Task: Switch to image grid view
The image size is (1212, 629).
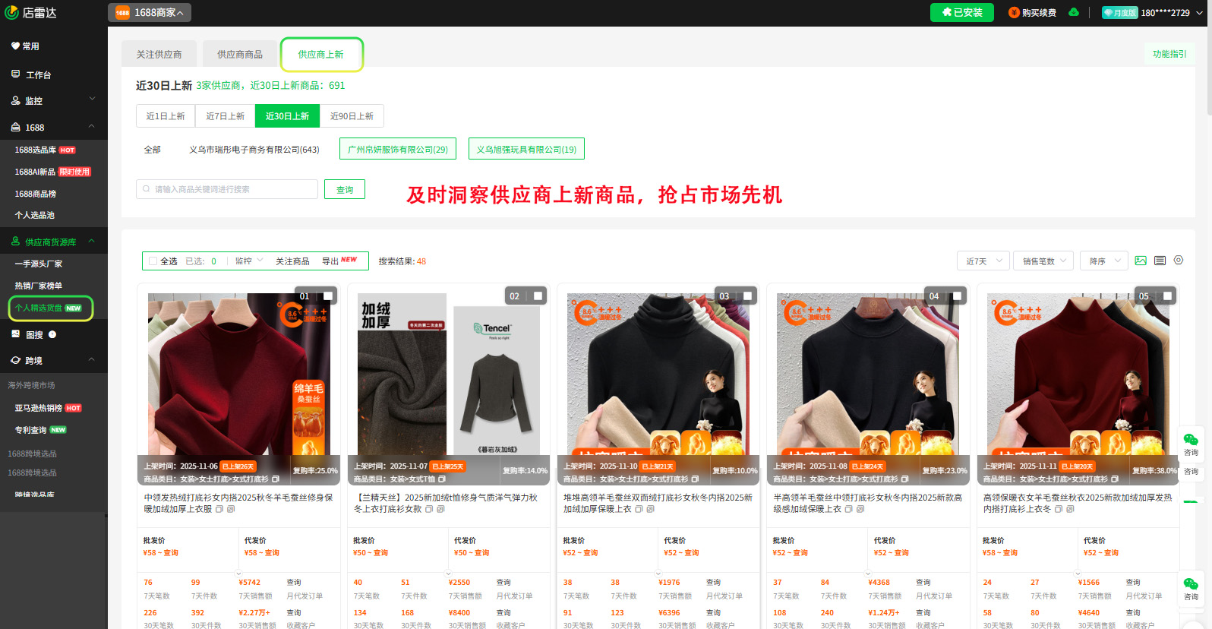Action: pos(1141,261)
